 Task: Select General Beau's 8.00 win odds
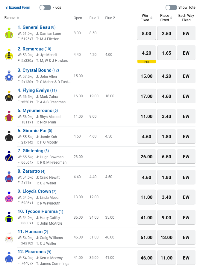tap(146, 33)
